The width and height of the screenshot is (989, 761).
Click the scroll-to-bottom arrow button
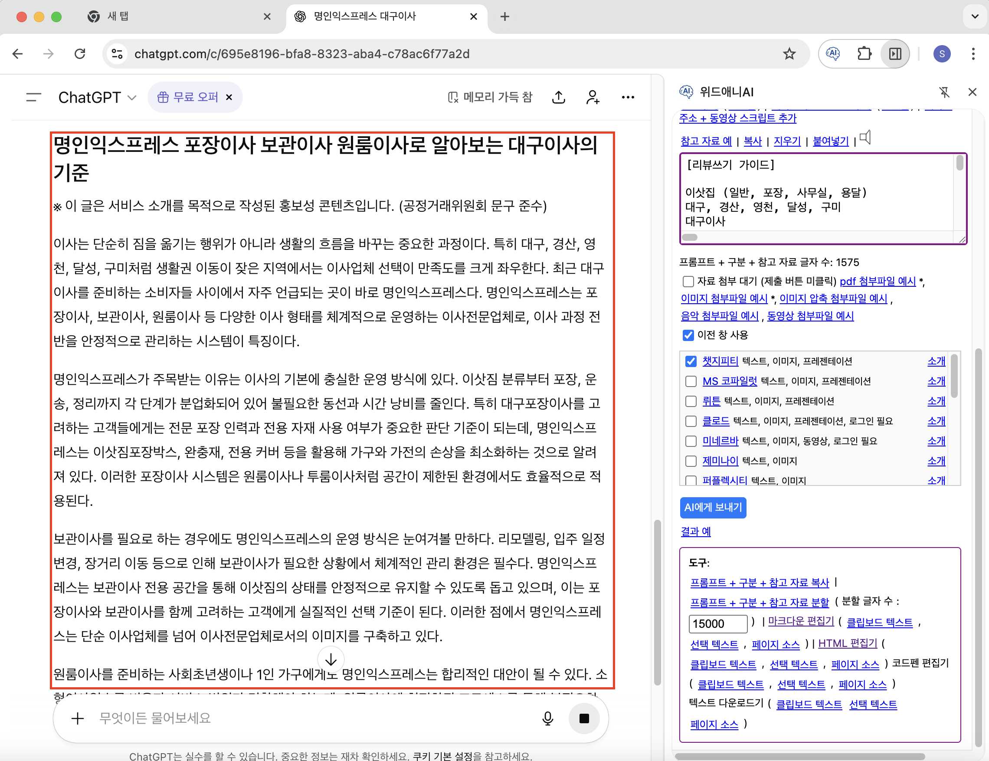point(331,659)
